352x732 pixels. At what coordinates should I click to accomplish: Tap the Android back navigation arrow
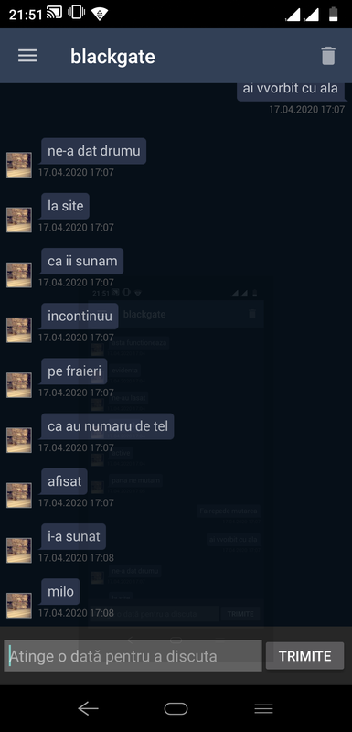88,708
